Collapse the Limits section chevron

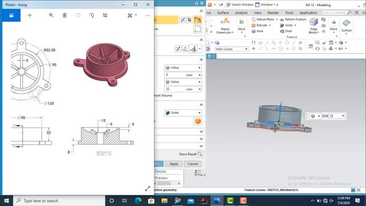pos(201,60)
